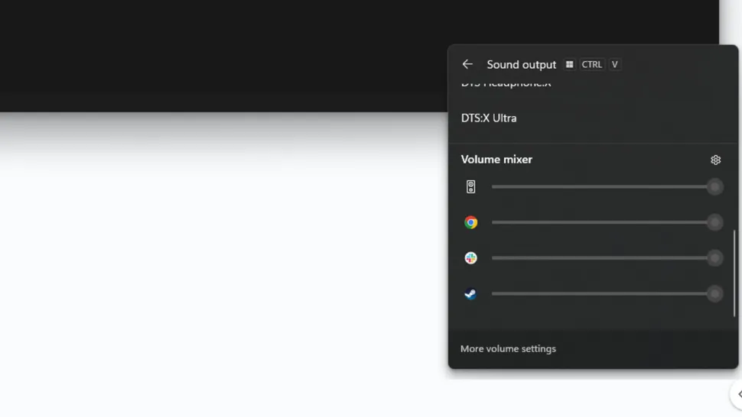Click the Steam volume slider thumb
Screen dimensions: 742x417
coord(714,294)
